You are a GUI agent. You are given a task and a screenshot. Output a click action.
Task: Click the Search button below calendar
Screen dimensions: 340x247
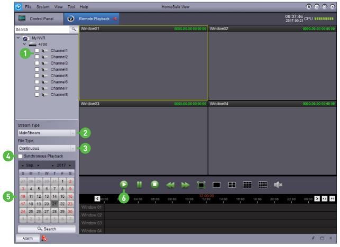pyautogui.click(x=47, y=228)
